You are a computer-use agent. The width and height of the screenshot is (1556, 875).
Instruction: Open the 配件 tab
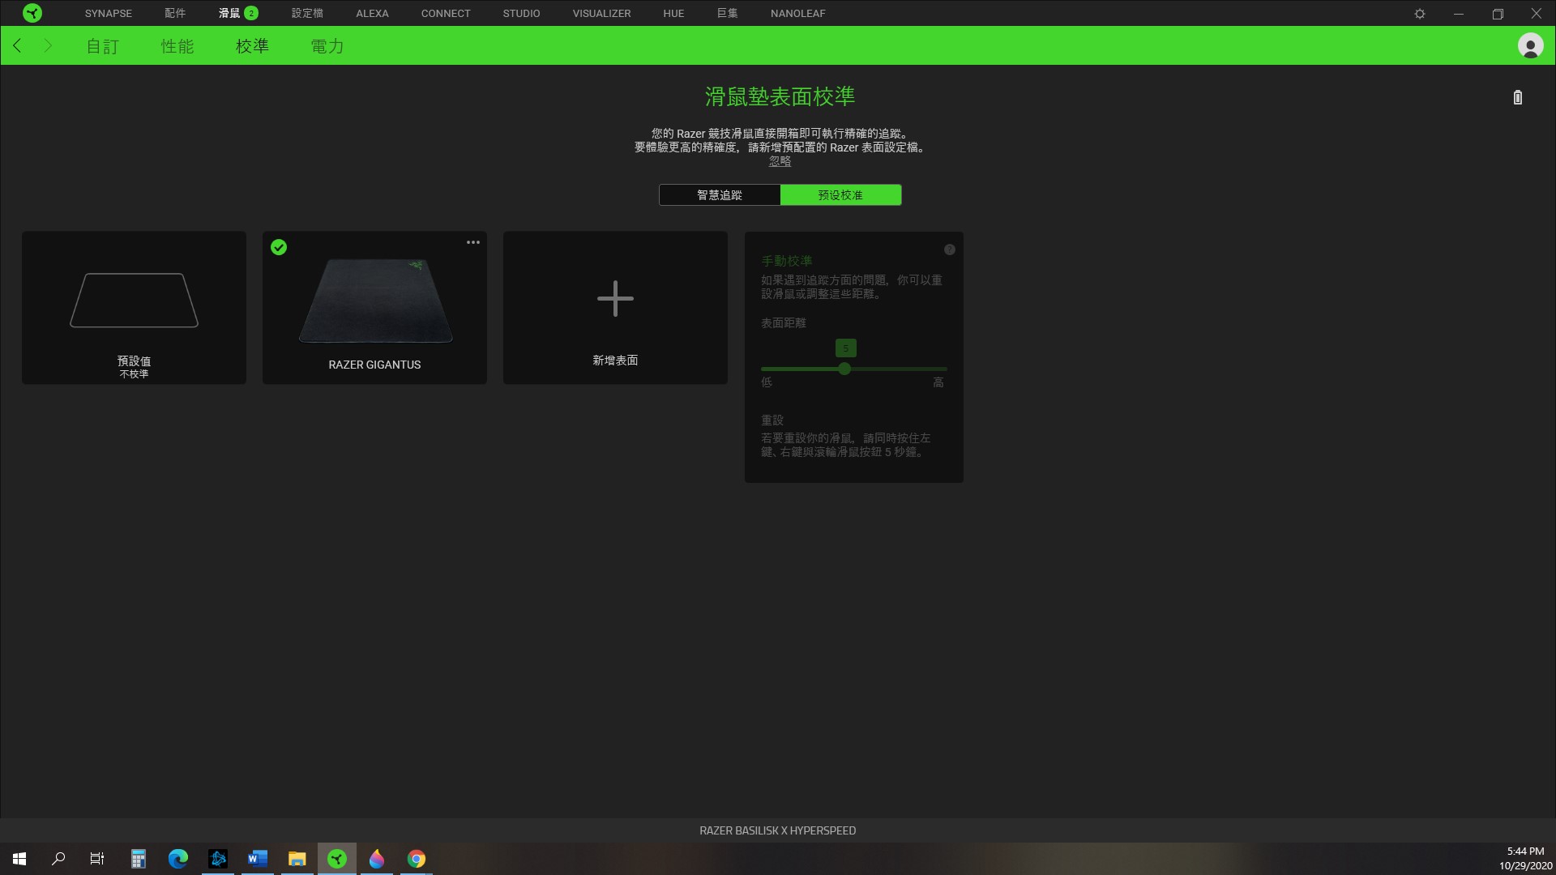(175, 13)
